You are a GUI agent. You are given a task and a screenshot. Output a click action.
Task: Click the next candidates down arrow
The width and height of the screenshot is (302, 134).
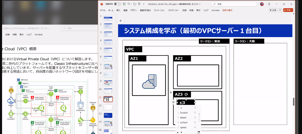click(181, 132)
